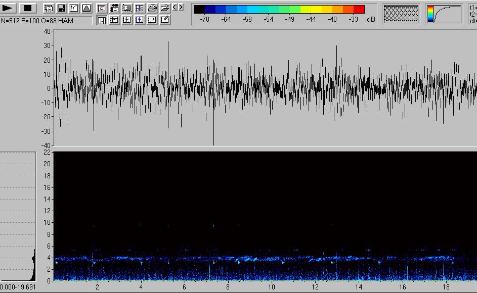
Task: Click the overlapping windows copy icon
Action: coord(49,8)
